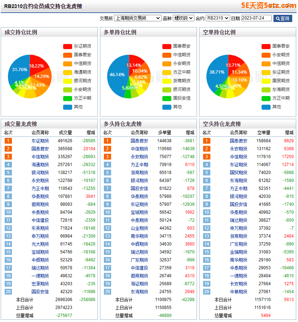Click the 海通期货 yellow legend swatch

[67, 72]
